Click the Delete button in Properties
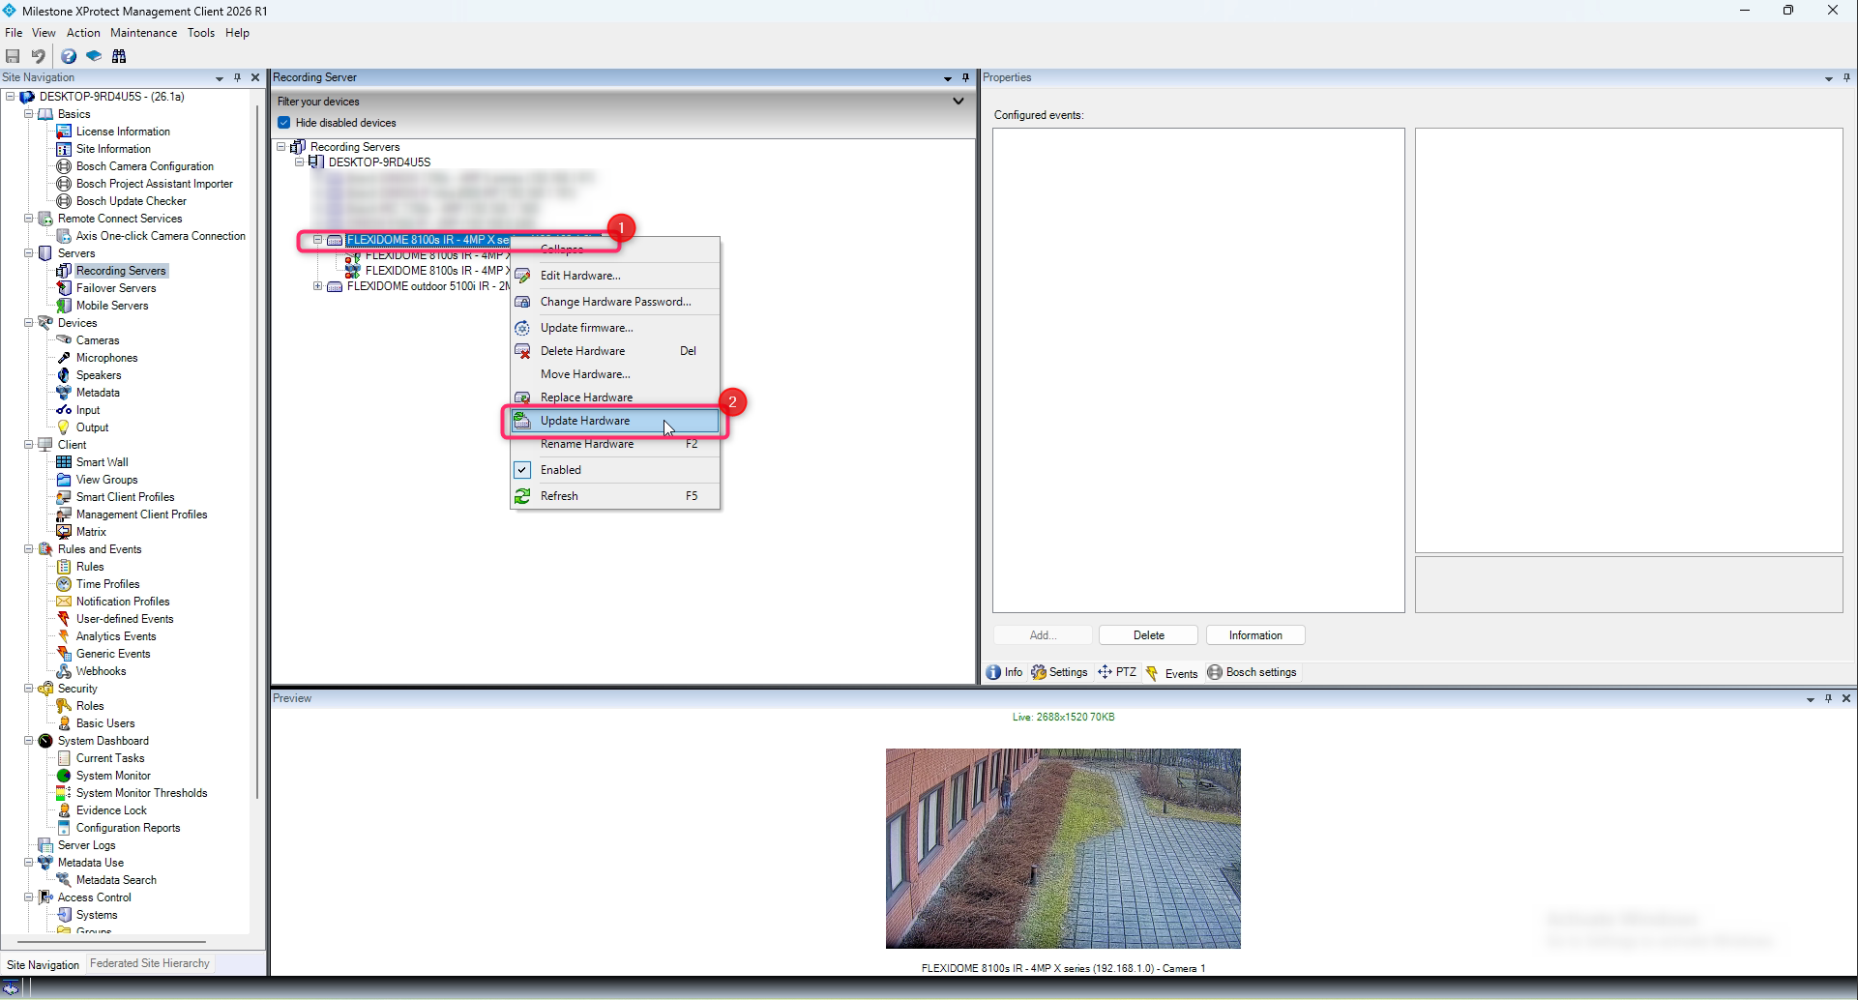The width and height of the screenshot is (1858, 1000). click(1148, 635)
